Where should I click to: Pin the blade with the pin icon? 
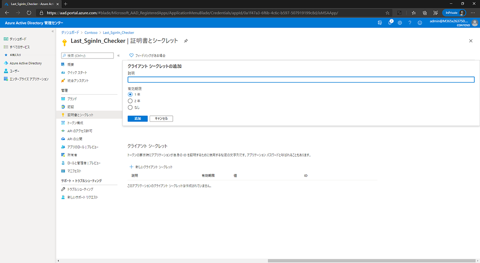point(186,41)
